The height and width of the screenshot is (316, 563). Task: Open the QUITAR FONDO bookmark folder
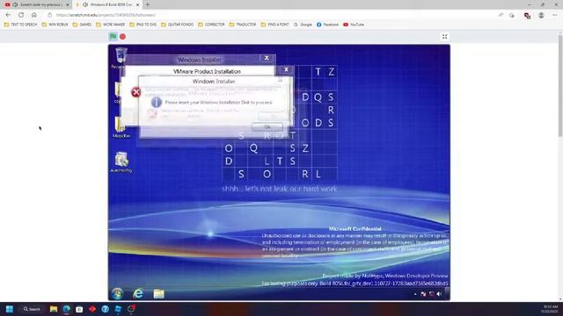177,25
